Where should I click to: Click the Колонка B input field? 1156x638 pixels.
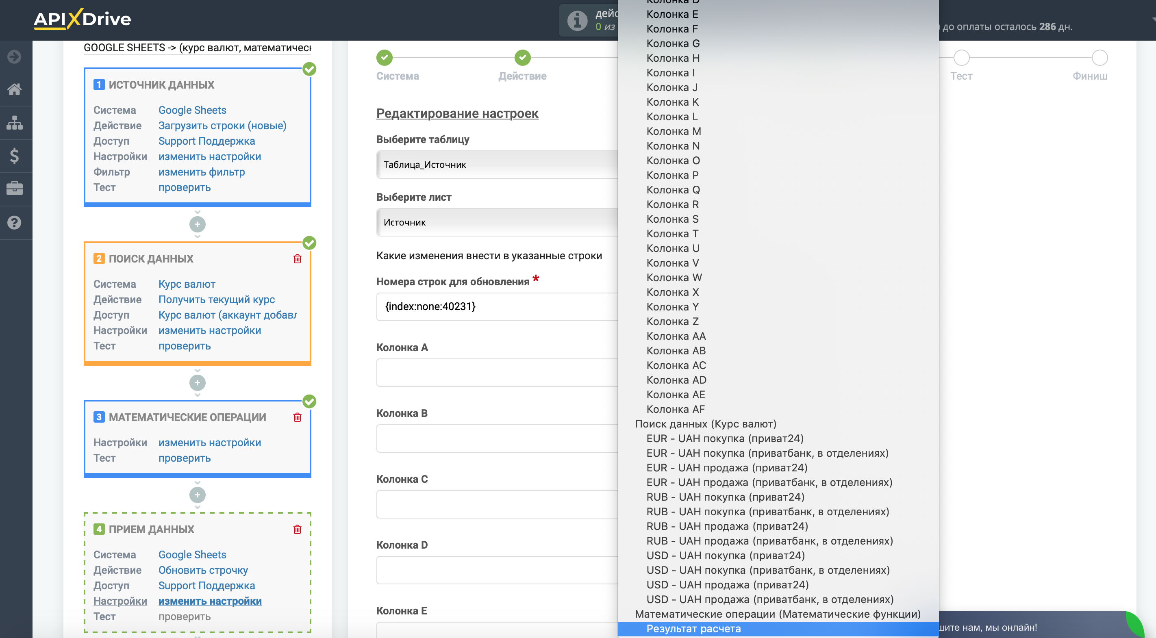pos(497,438)
